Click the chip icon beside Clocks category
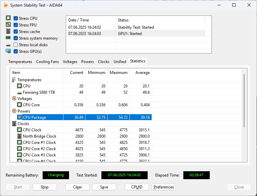This screenshot has height=196, width=257. coord(14,124)
